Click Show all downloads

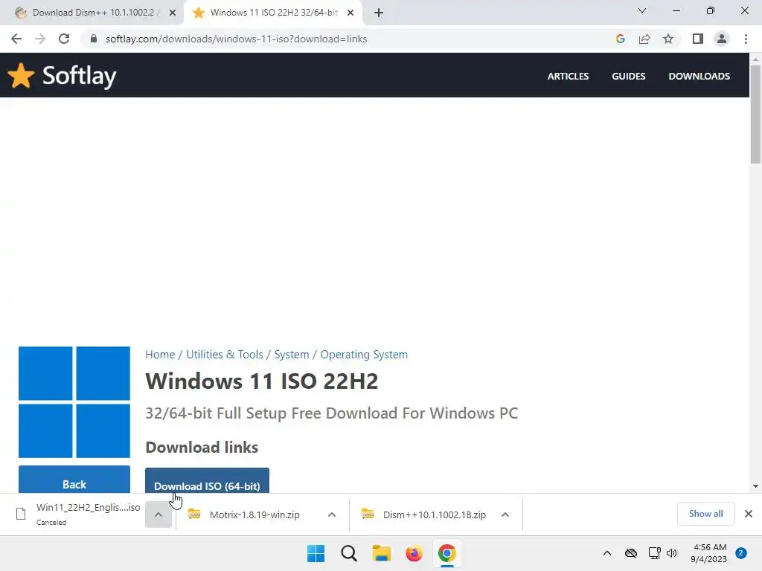[705, 514]
